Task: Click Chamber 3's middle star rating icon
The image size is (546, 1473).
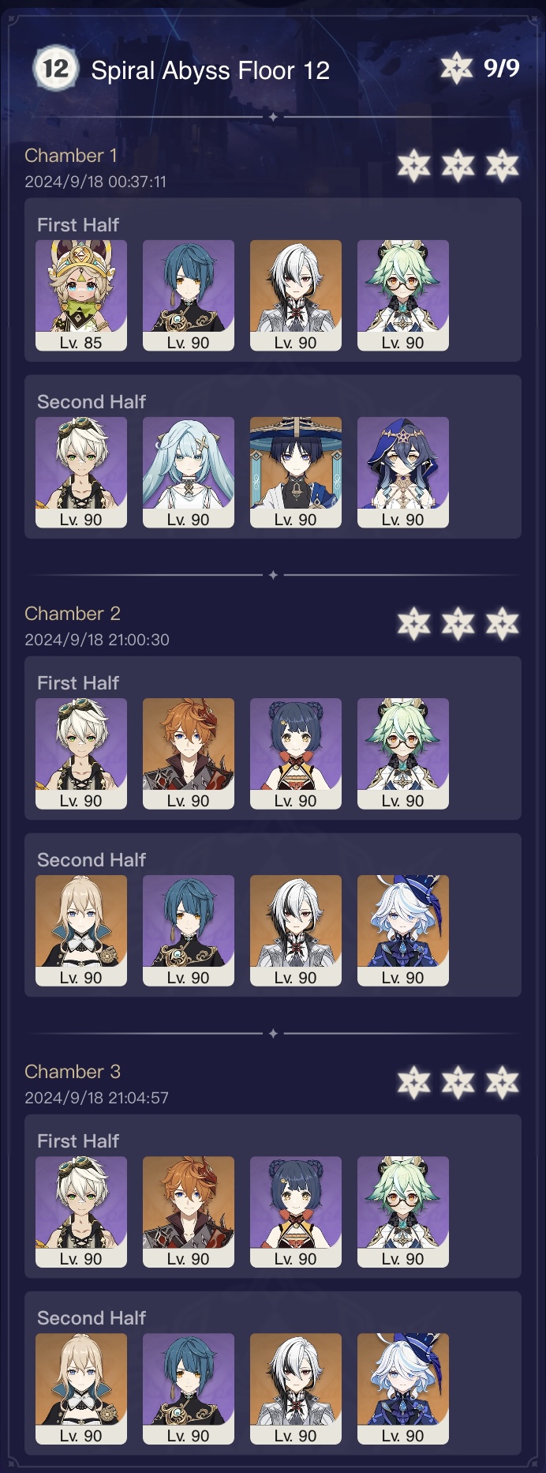Action: [458, 1082]
